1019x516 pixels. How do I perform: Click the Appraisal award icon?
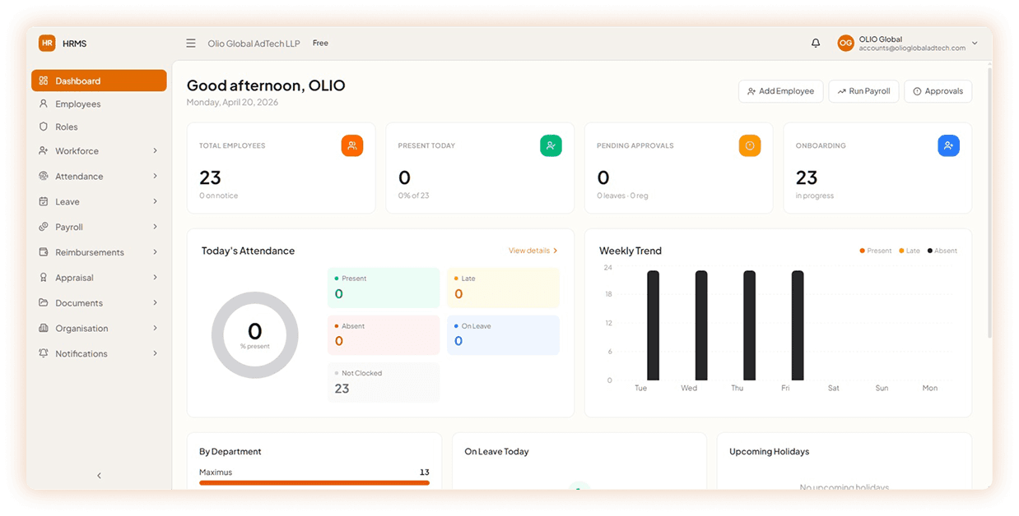coord(44,278)
